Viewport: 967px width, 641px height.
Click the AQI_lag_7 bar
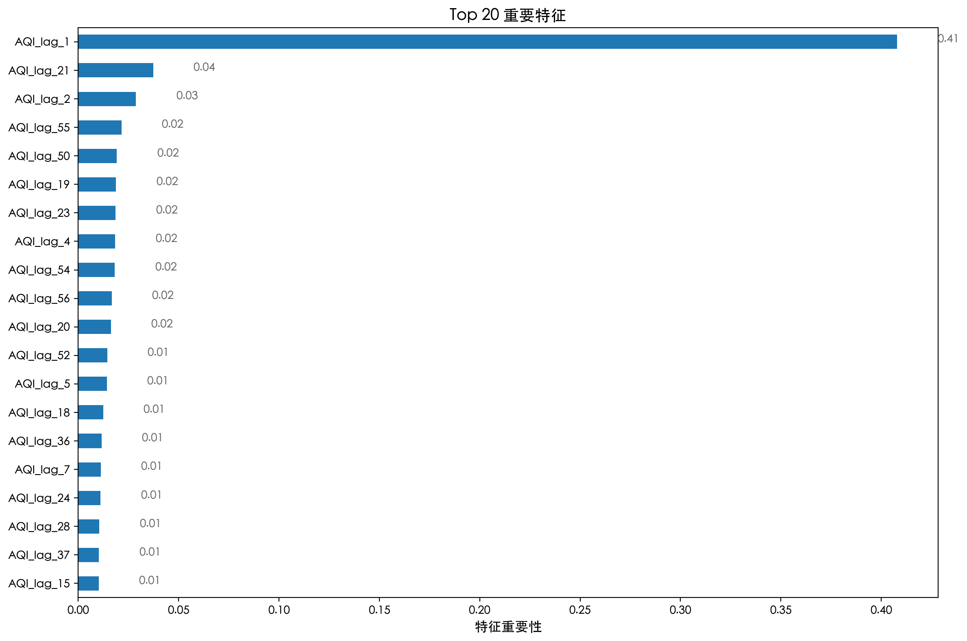pyautogui.click(x=89, y=469)
